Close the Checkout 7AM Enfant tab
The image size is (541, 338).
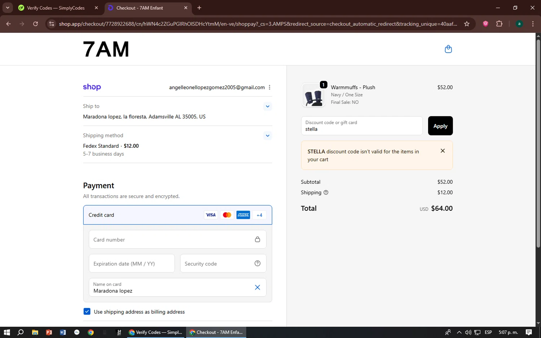tap(186, 8)
